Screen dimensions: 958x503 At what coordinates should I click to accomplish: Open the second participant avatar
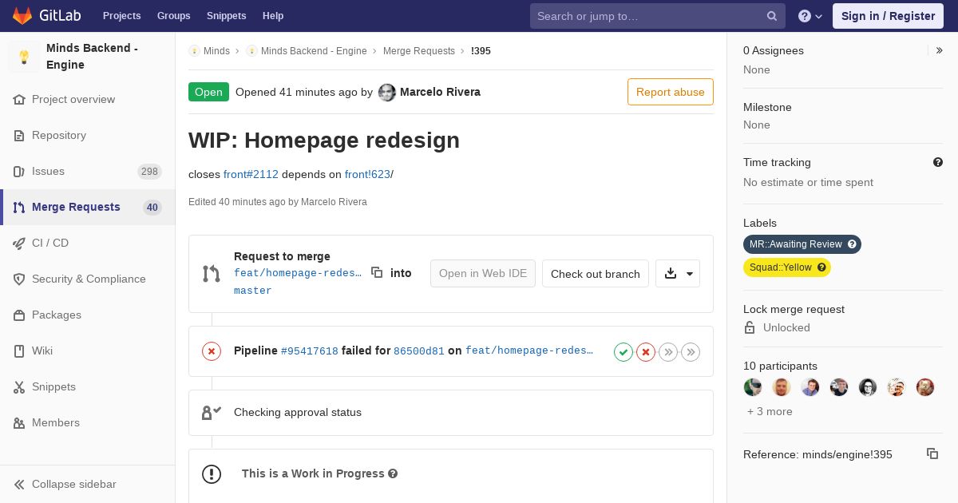[x=782, y=387]
